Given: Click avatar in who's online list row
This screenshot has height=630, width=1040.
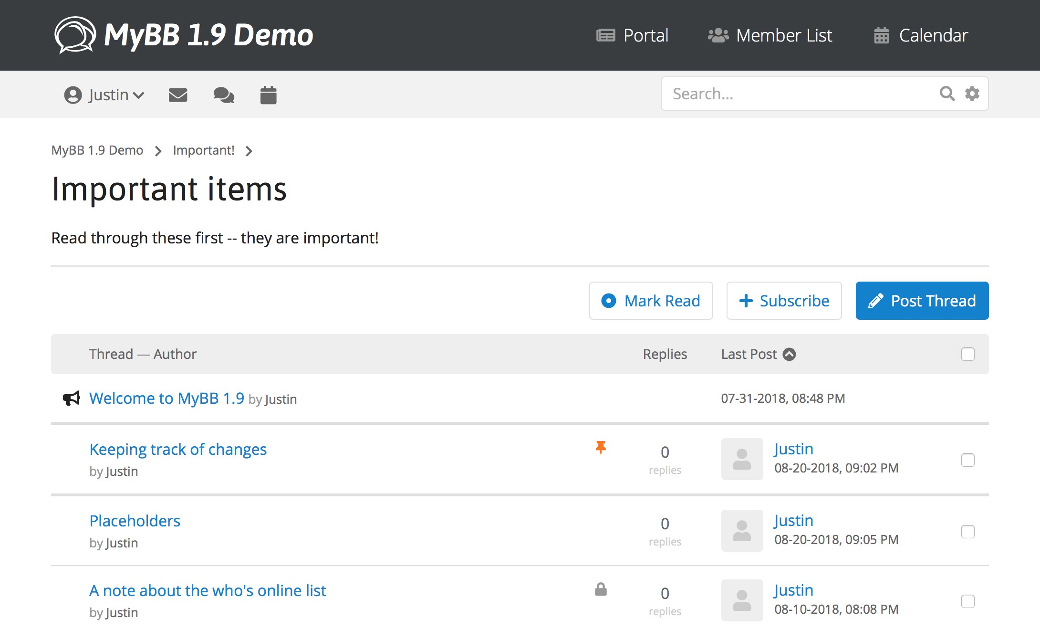Looking at the screenshot, I should 742,600.
